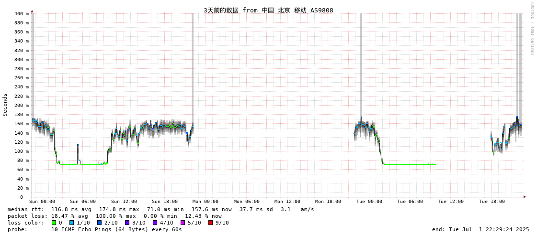The height and width of the screenshot is (236, 537).
Task: Click the 100 m y-axis label
Action: click(x=21, y=151)
